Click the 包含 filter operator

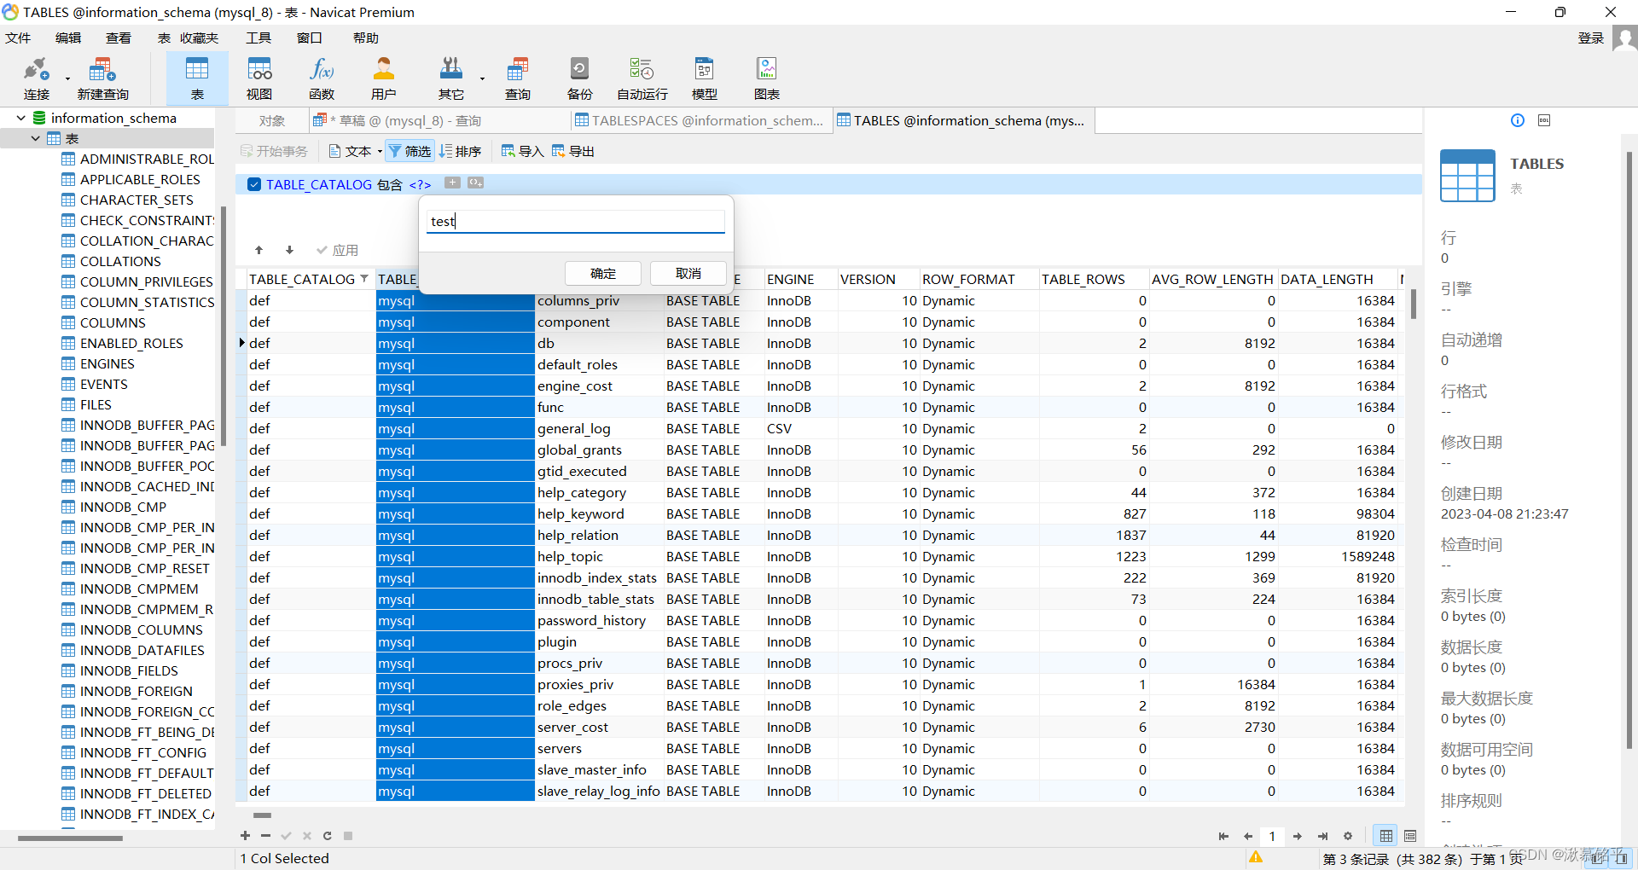click(x=390, y=184)
